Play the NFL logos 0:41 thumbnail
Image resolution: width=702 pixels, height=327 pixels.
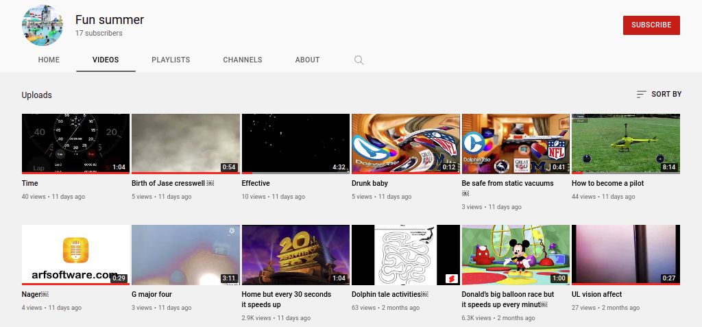516,144
